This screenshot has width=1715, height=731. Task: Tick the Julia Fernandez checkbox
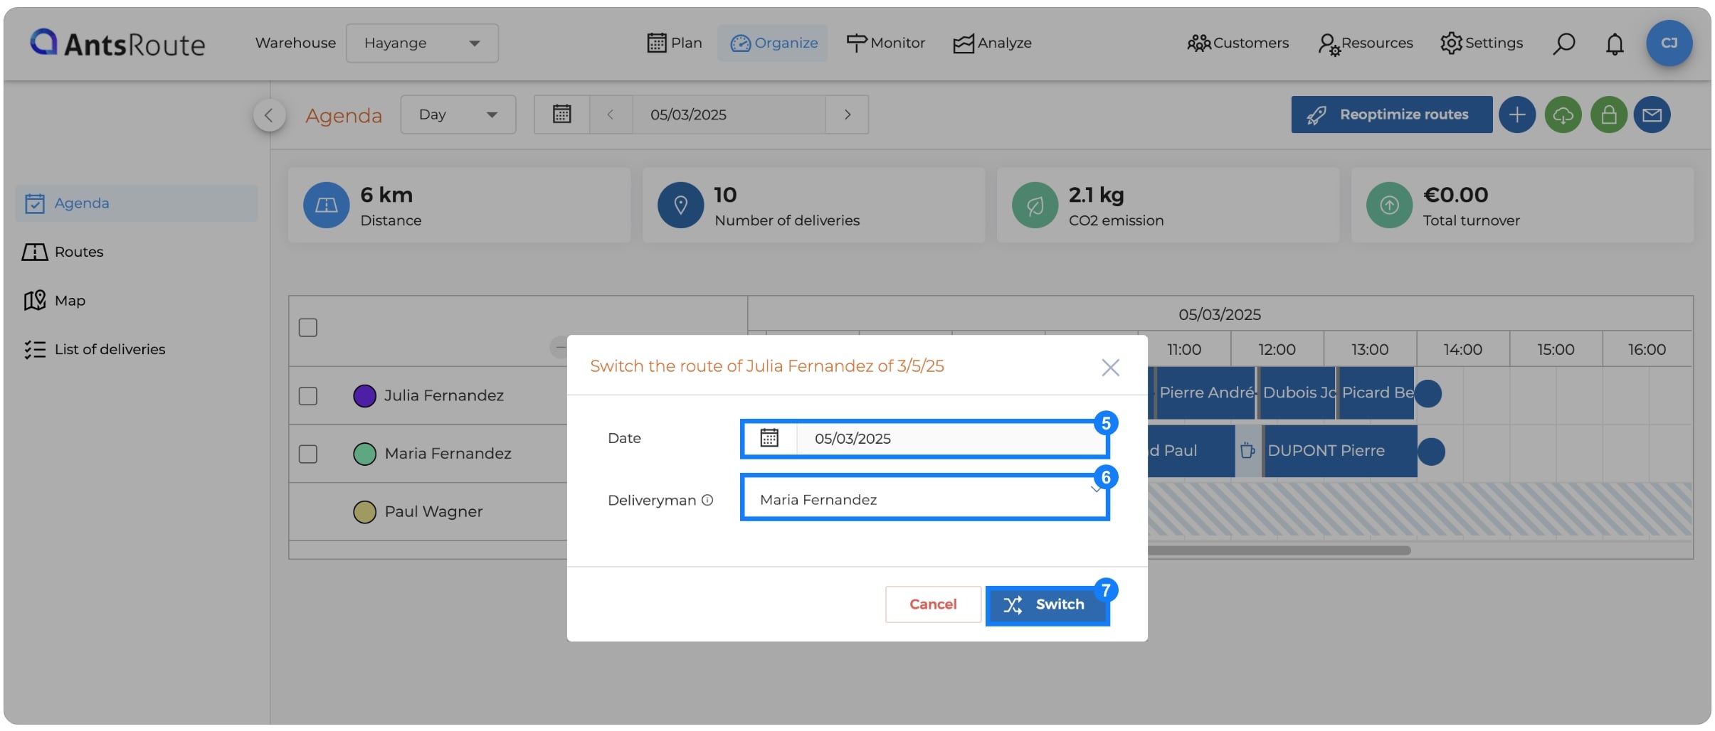(308, 396)
